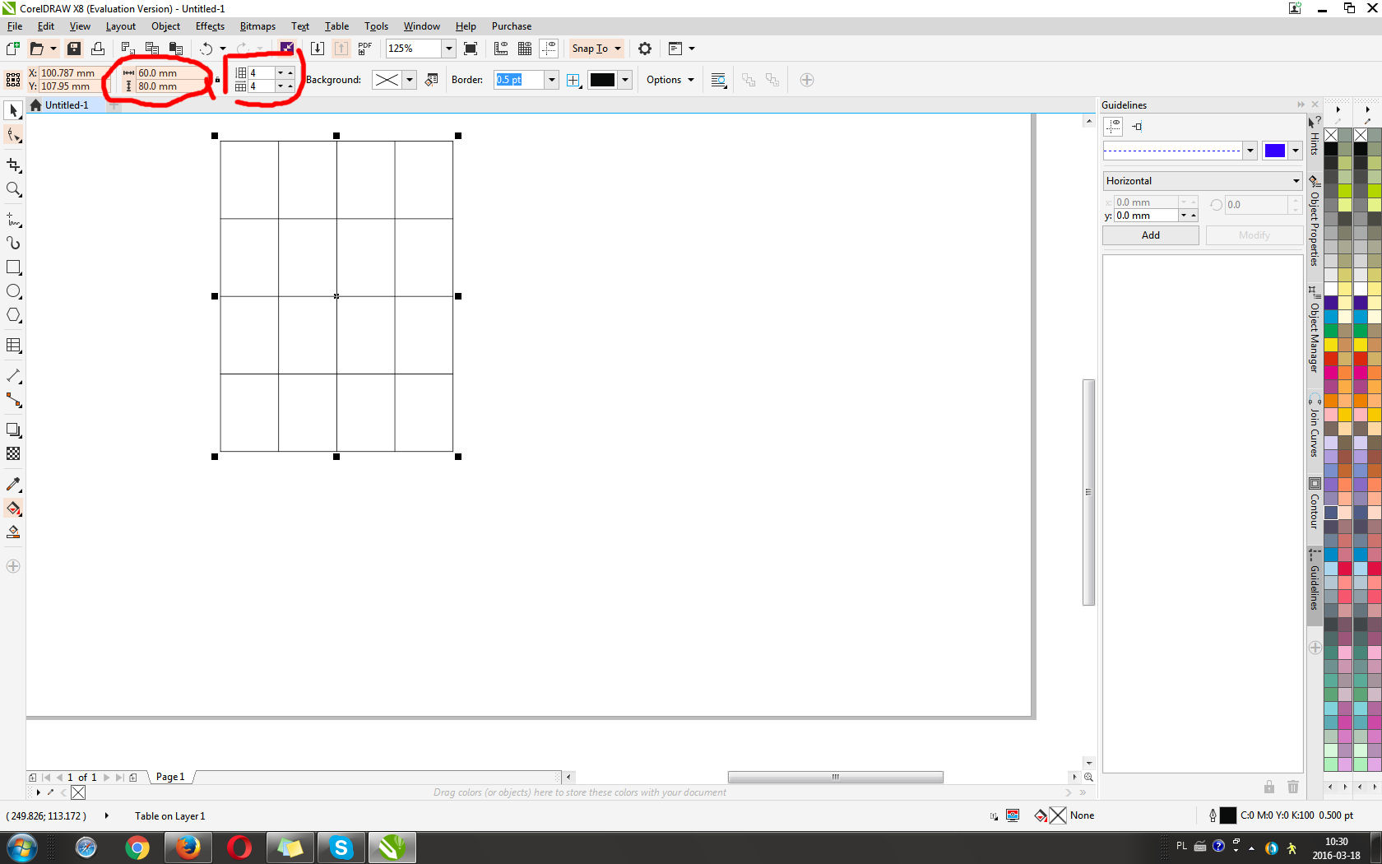Viewport: 1382px width, 864px height.
Task: Select the Zoom tool in toolbox
Action: click(x=13, y=190)
